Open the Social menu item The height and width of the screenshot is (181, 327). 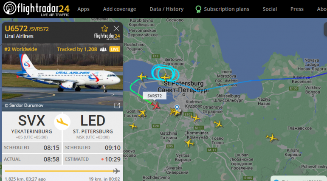click(270, 9)
